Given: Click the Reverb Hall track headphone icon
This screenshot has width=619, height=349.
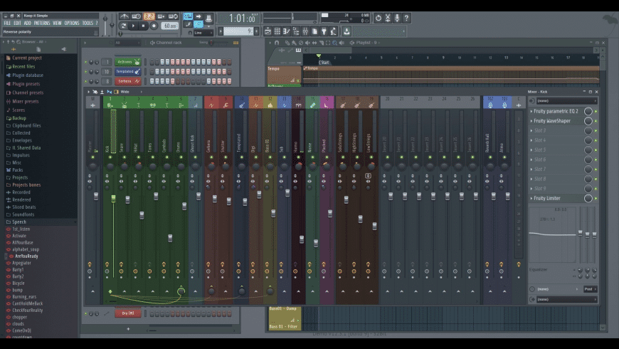Looking at the screenshot, I should [x=490, y=105].
